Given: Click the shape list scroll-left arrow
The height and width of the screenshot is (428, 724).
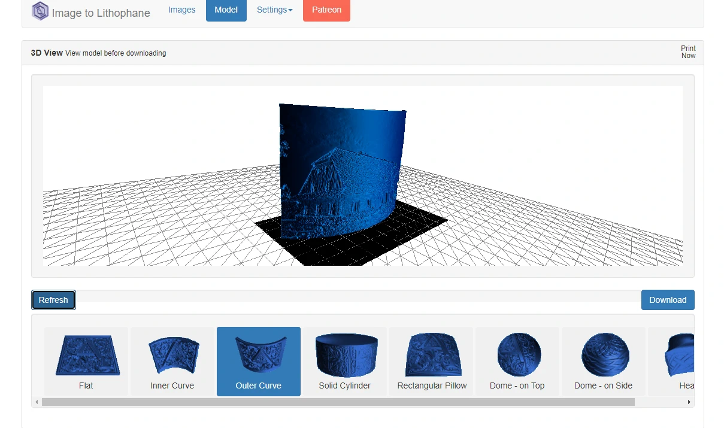Looking at the screenshot, I should pos(37,402).
